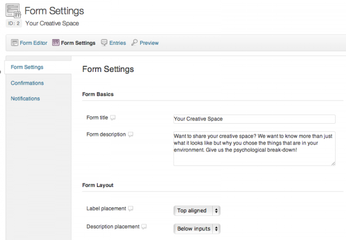Go to the Form Editor link
This screenshot has width=346, height=240.
pyautogui.click(x=33, y=43)
